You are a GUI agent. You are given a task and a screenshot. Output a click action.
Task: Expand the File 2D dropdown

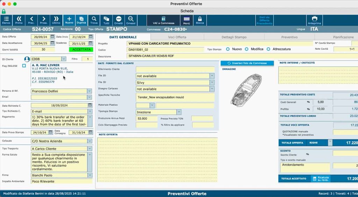coord(212,76)
